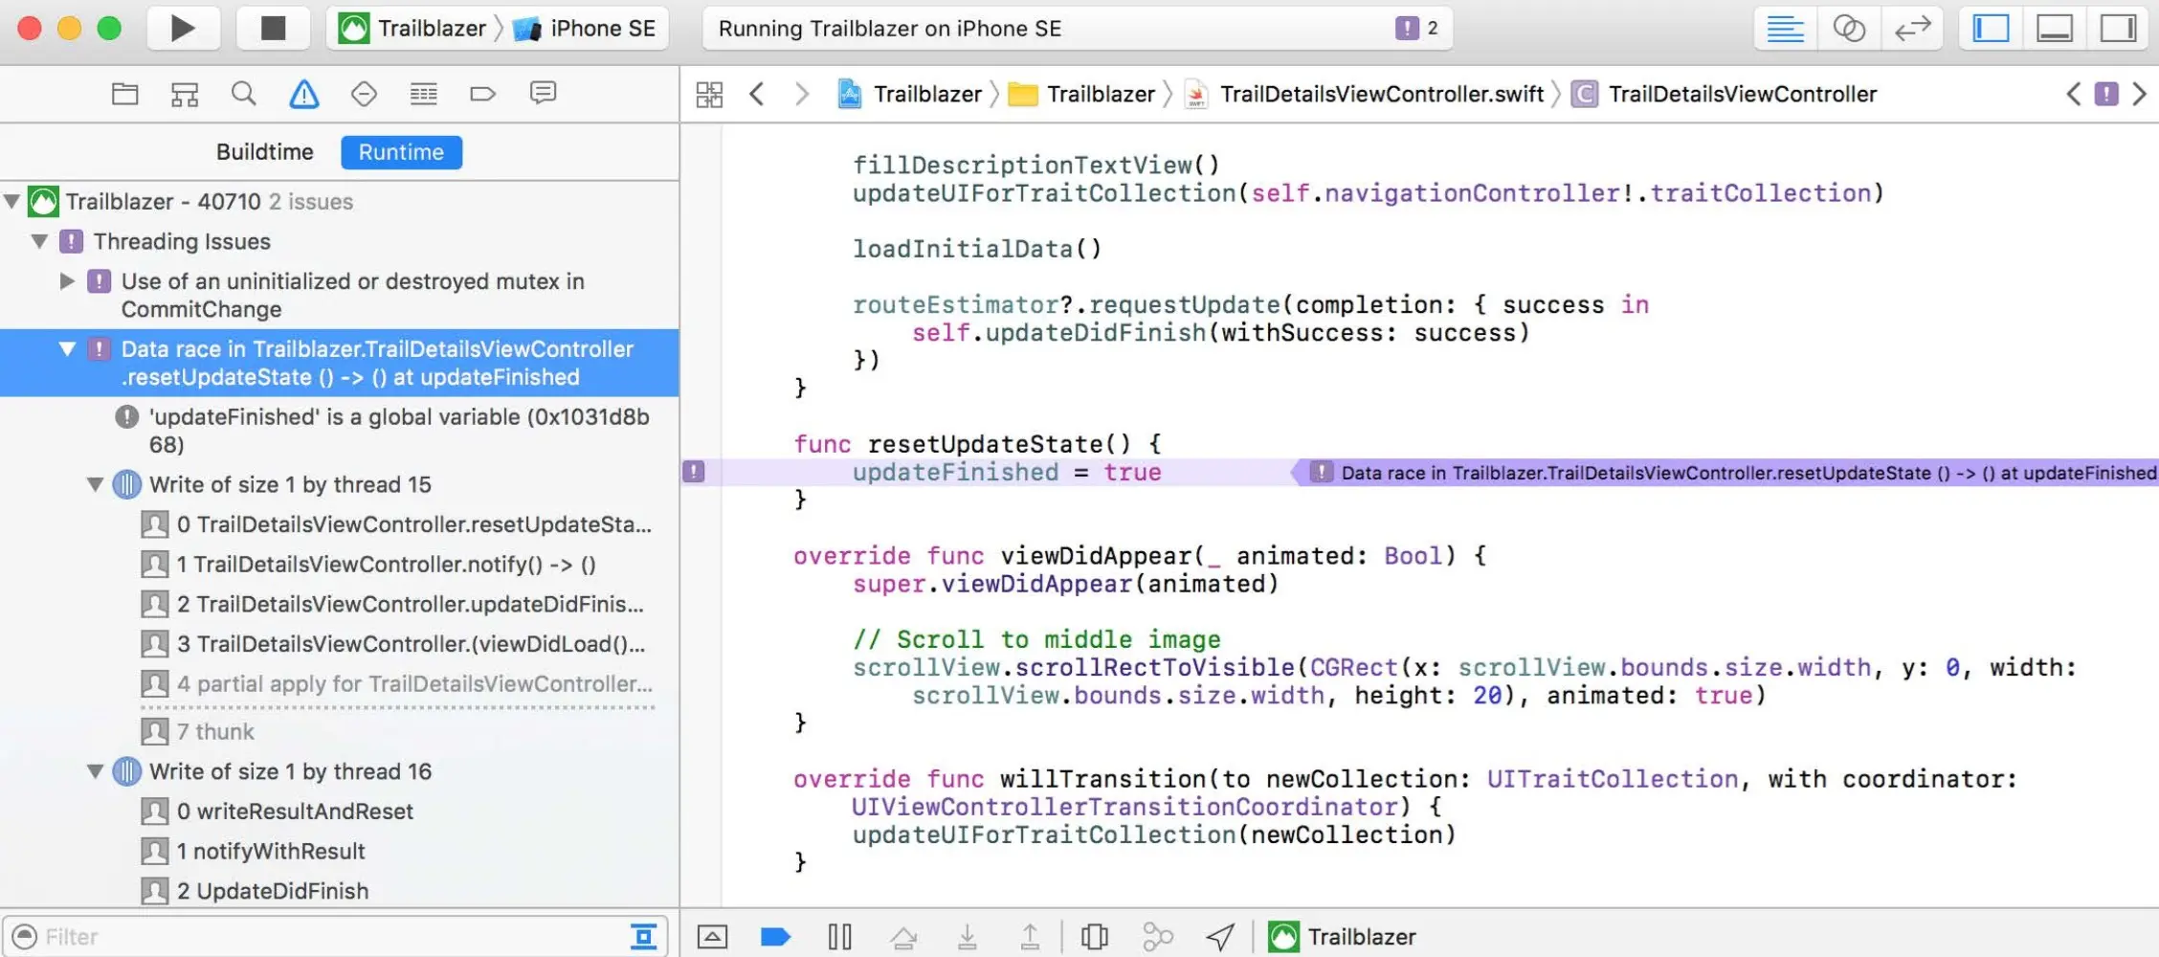
Task: Go back in editor history
Action: 757,94
